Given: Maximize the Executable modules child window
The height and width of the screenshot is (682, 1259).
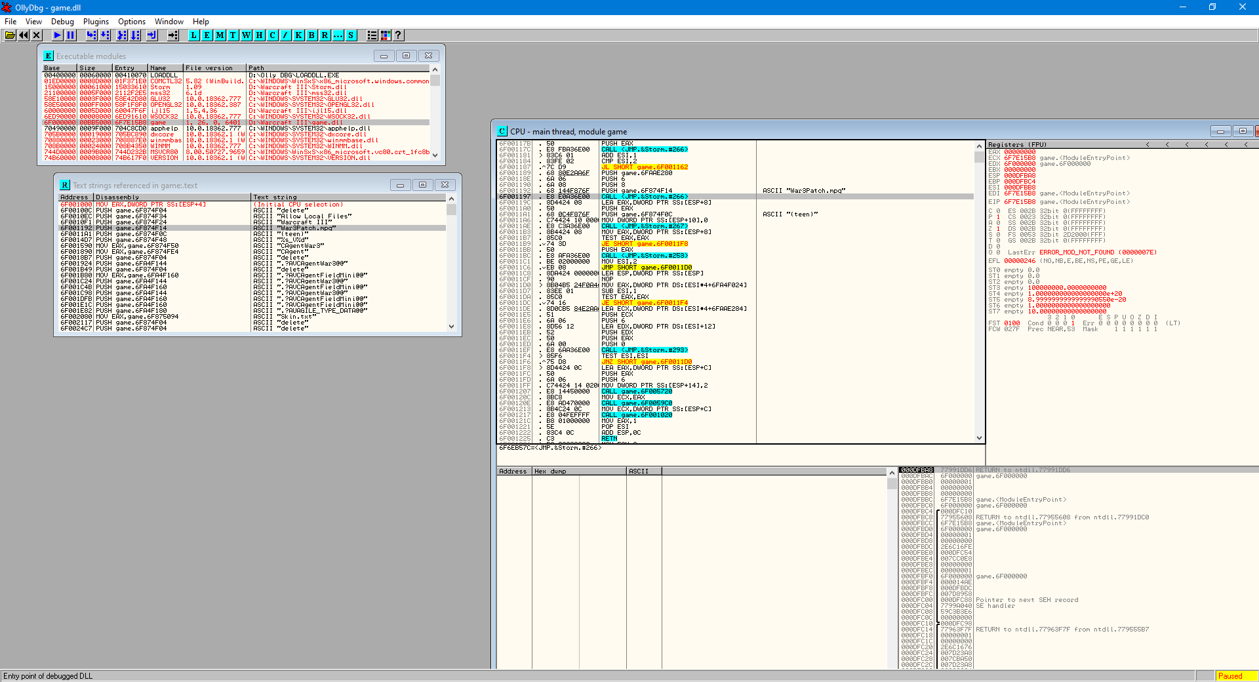Looking at the screenshot, I should click(x=406, y=56).
